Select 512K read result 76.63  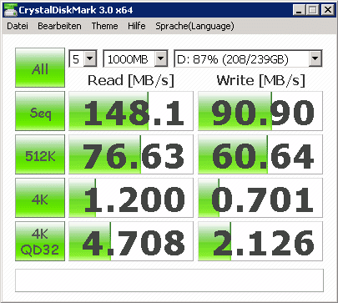pyautogui.click(x=131, y=154)
